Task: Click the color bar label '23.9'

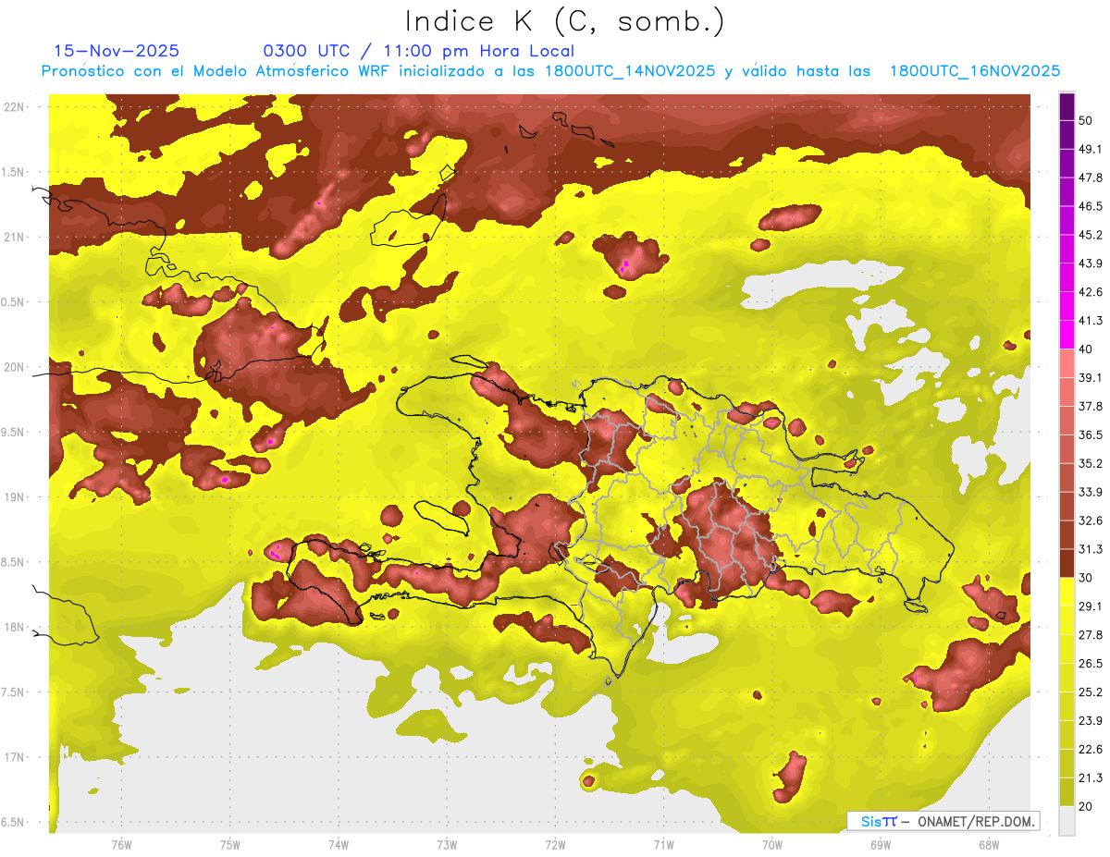Action: click(1090, 720)
